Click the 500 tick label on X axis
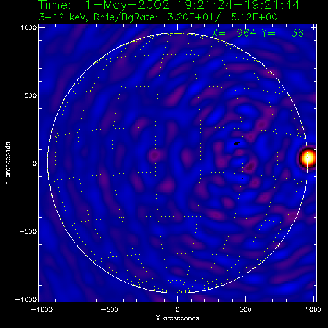This screenshot has height=328, width=328. tap(245, 309)
